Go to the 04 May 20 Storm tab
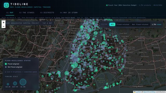Screen dimensions: 166x93 (69, 13)
